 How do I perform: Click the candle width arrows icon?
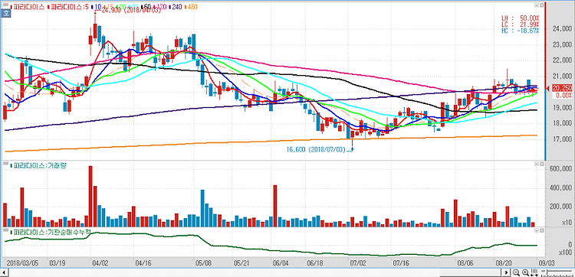coord(534,272)
